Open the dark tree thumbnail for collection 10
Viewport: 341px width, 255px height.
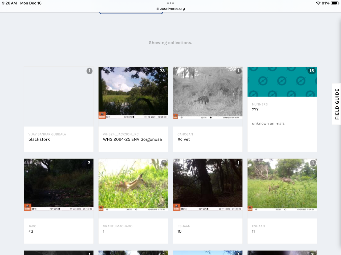tap(208, 185)
